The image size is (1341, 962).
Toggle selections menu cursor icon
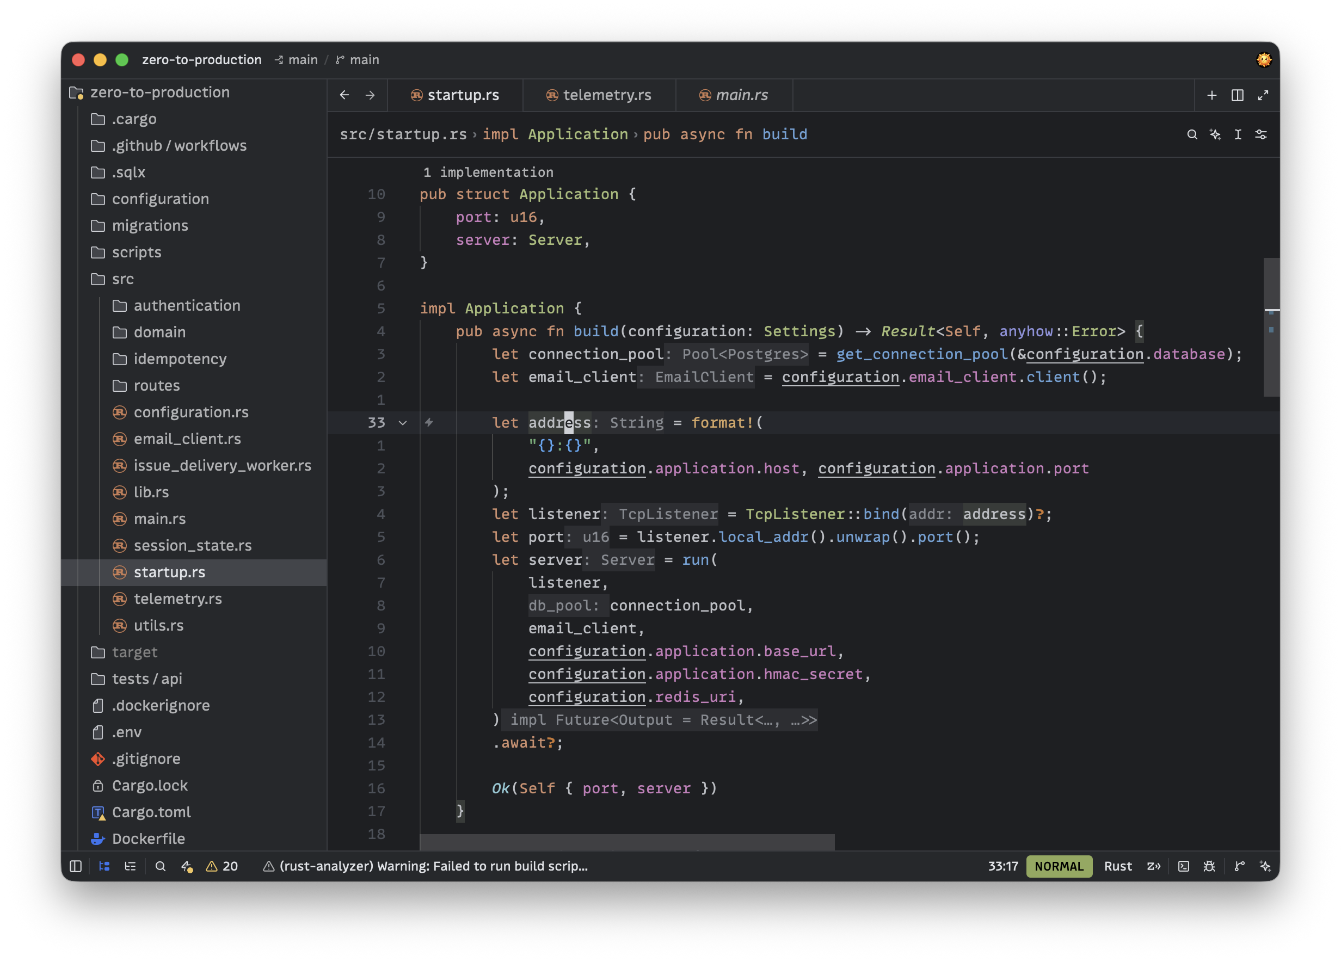coord(1238,135)
